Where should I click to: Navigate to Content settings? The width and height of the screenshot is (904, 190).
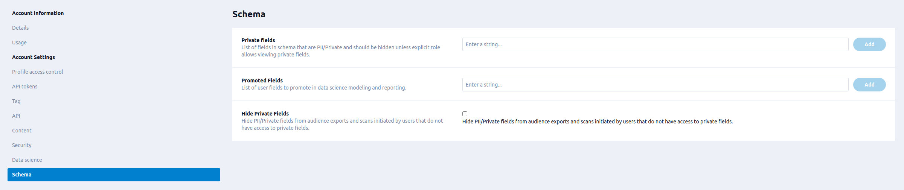[22, 131]
